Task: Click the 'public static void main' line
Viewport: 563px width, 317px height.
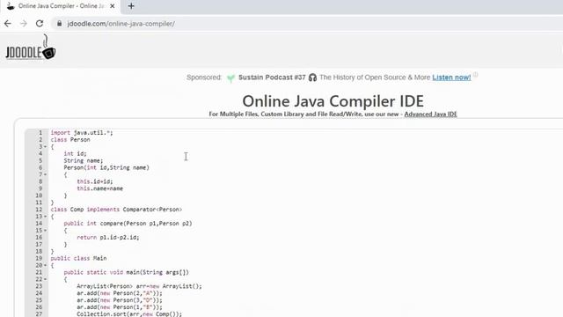Action: point(126,272)
